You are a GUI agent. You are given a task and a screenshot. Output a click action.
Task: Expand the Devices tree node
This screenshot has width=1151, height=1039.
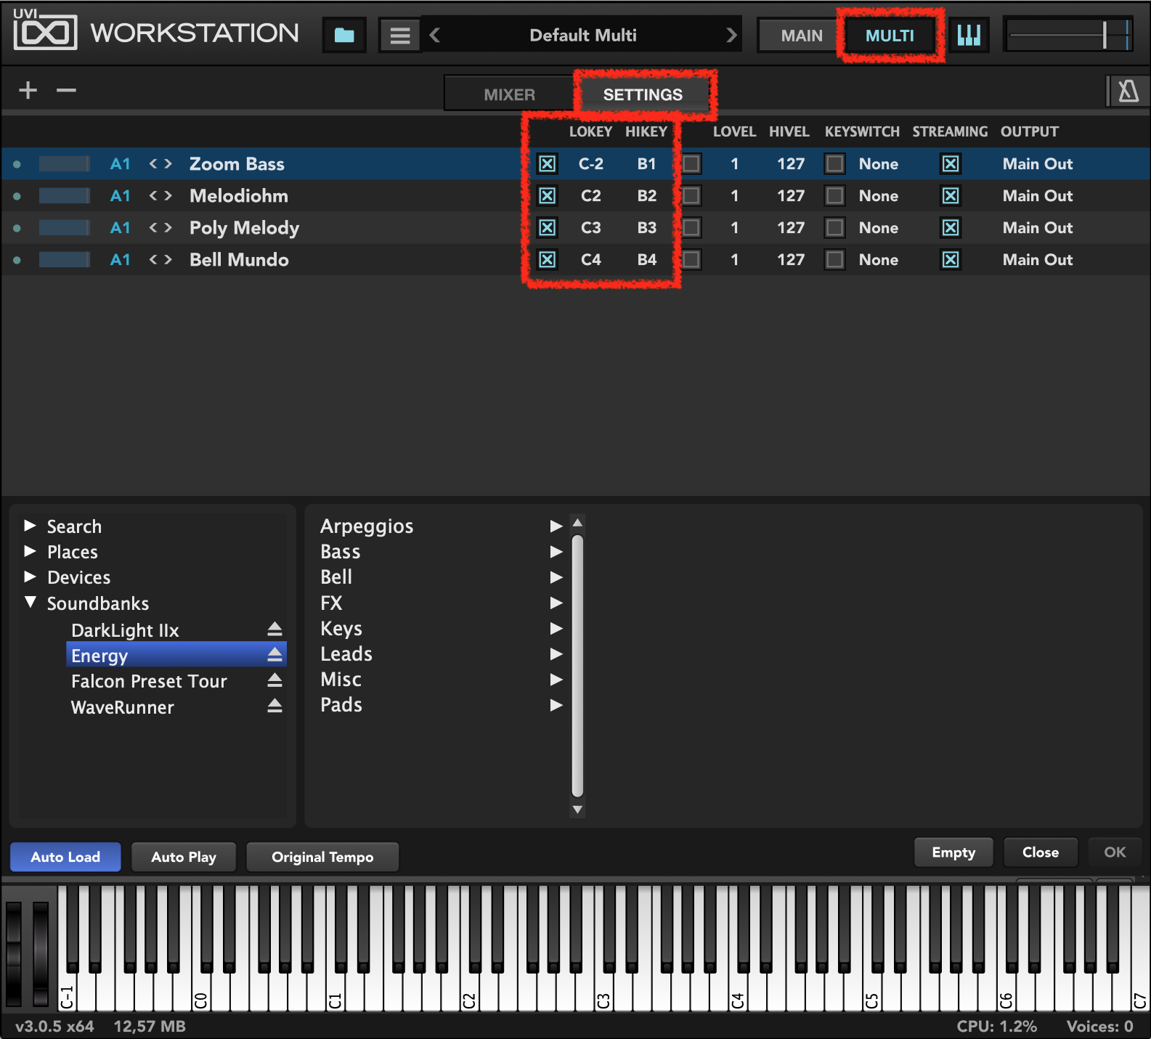pyautogui.click(x=30, y=576)
